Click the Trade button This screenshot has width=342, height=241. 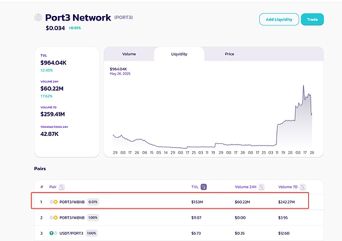(x=312, y=19)
